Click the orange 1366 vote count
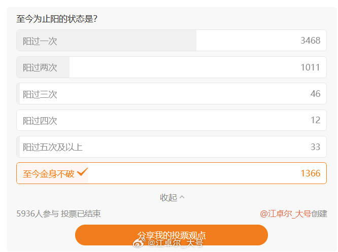The width and height of the screenshot is (338, 252). tap(311, 173)
